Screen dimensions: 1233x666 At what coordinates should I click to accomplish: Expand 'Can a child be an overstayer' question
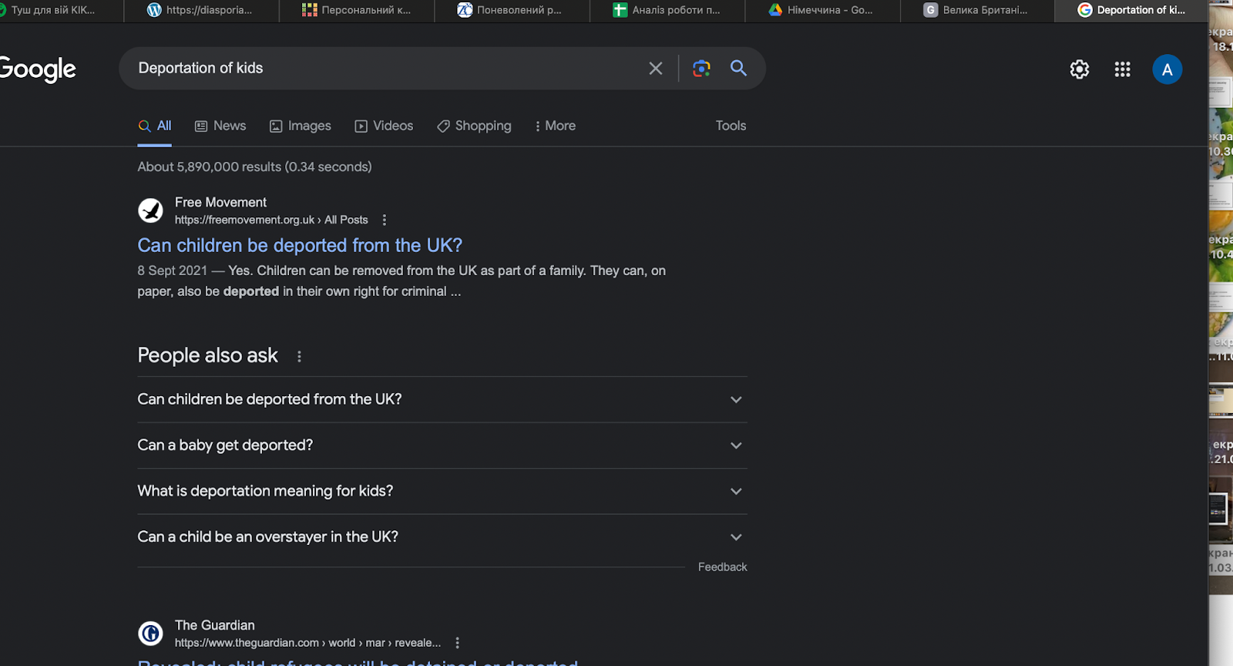[735, 537]
